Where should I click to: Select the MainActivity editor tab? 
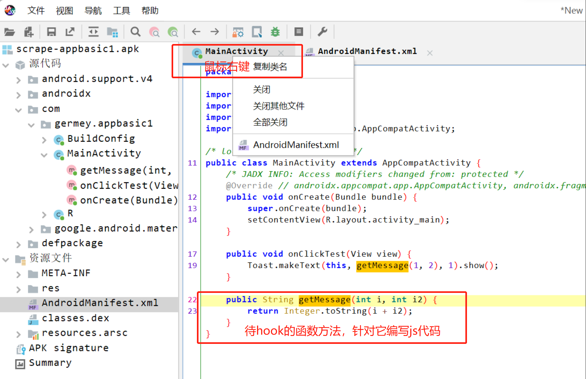pos(236,51)
